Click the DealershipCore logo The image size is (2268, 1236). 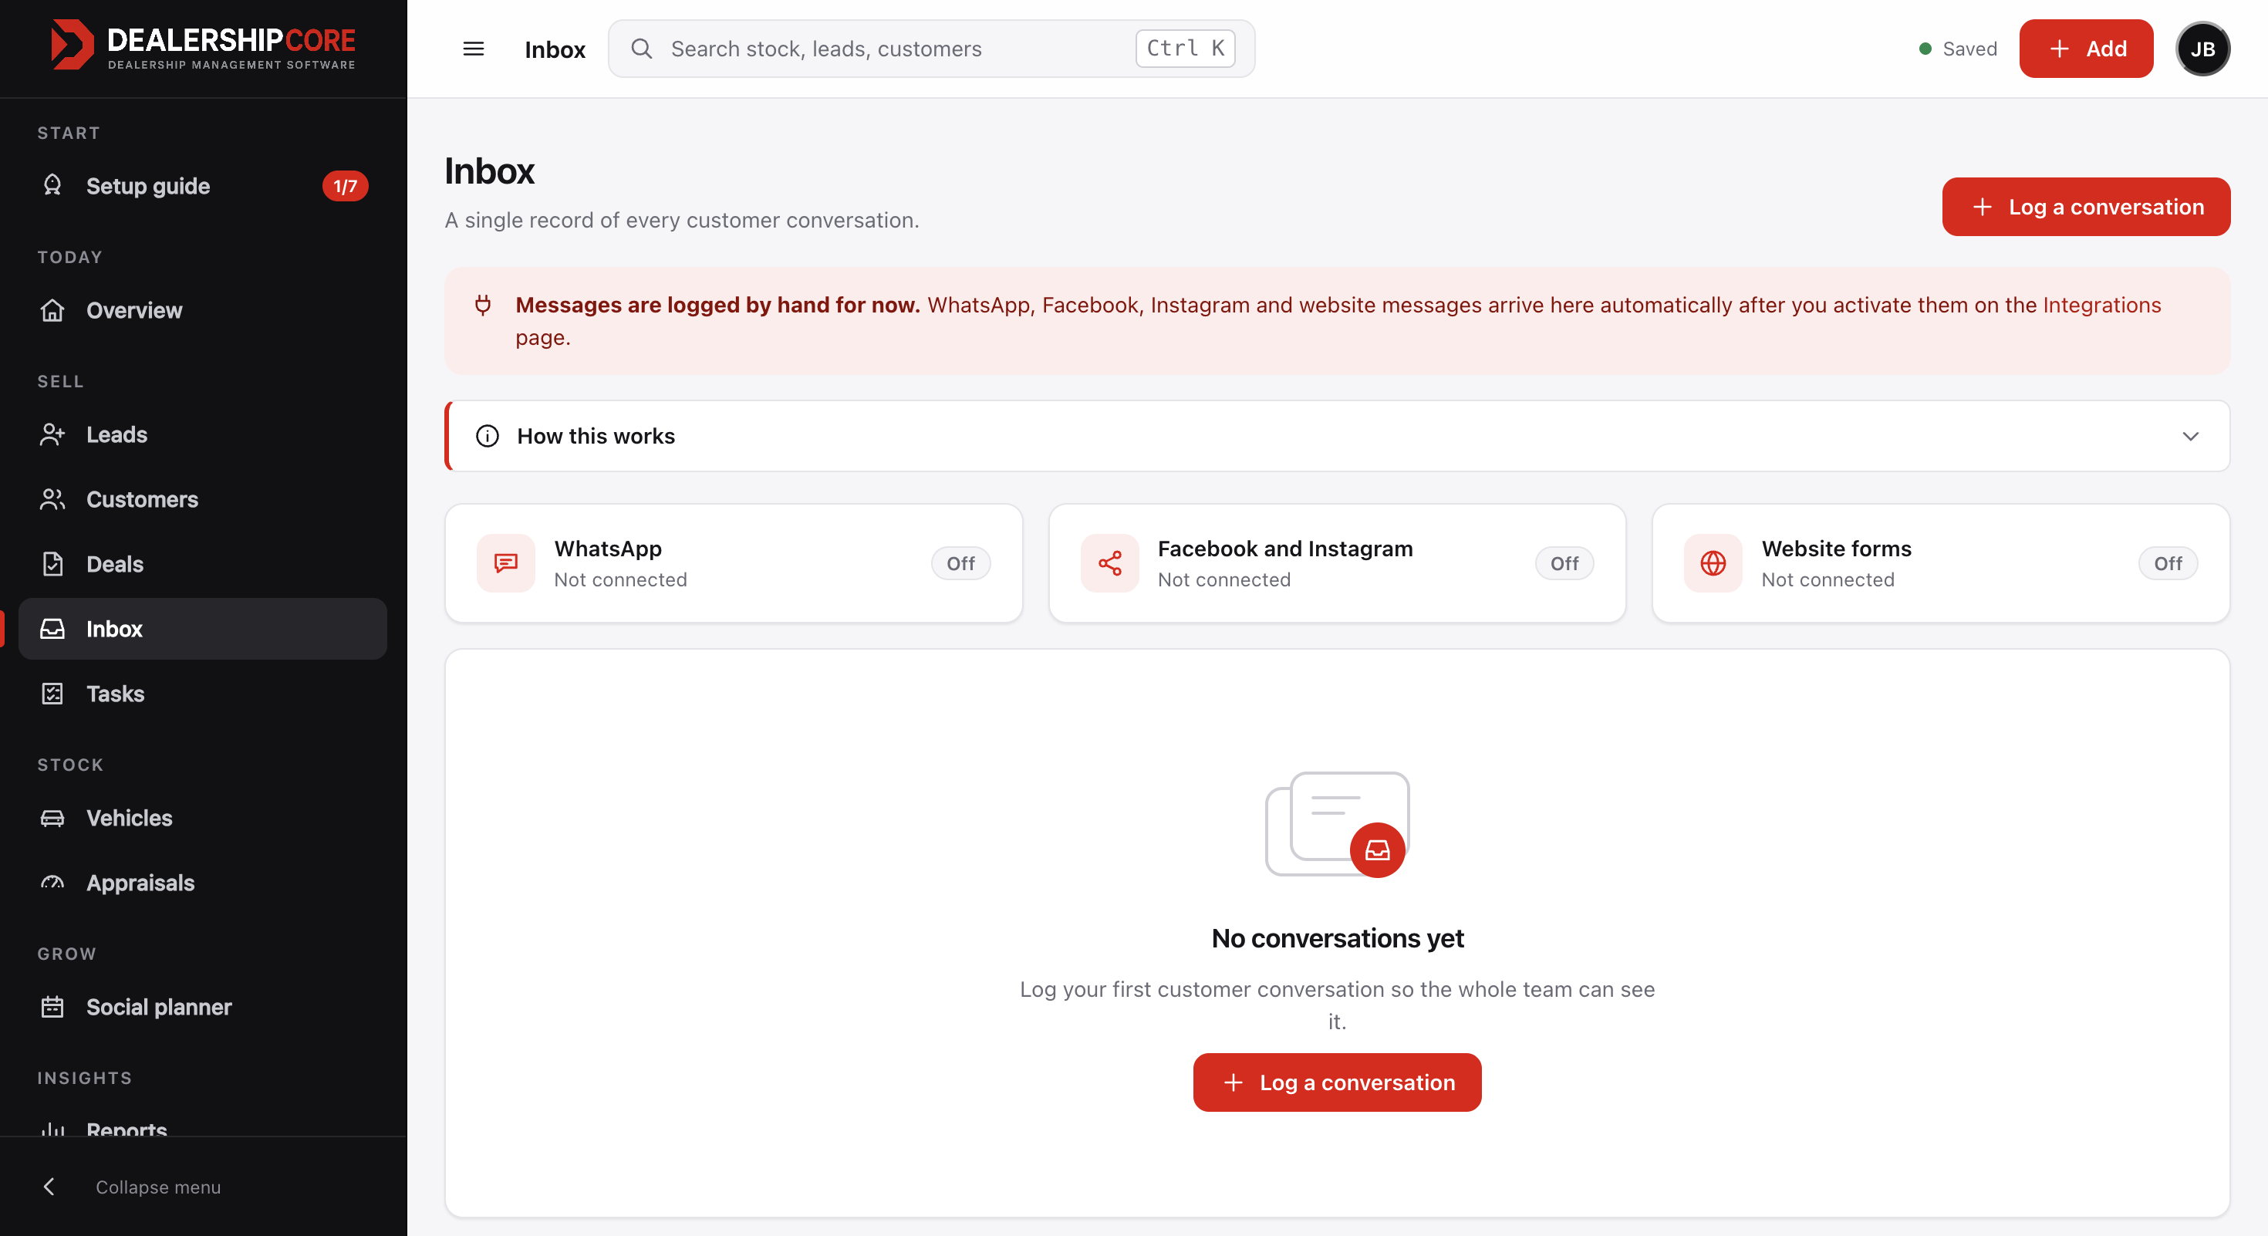click(204, 45)
